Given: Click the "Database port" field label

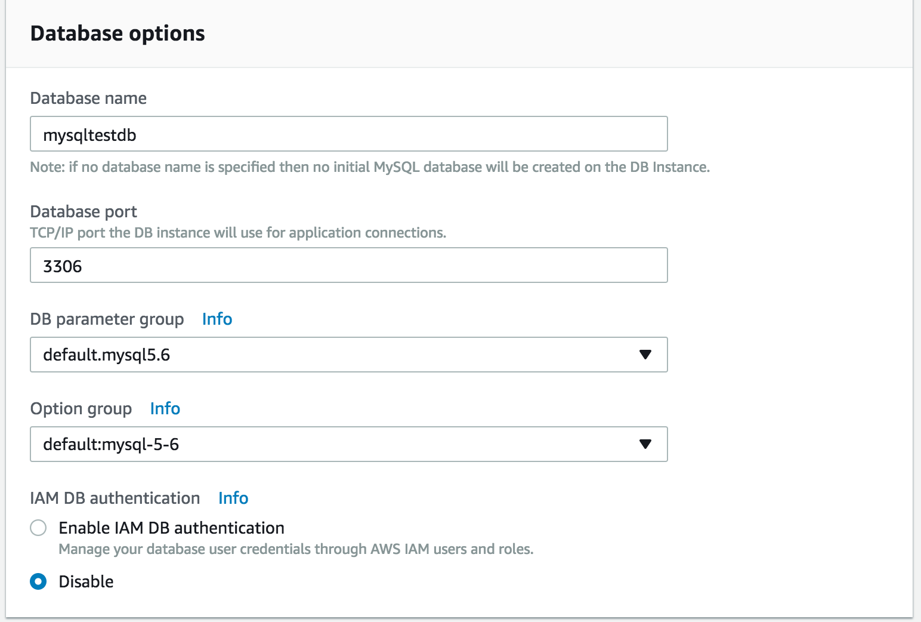Looking at the screenshot, I should (x=84, y=212).
